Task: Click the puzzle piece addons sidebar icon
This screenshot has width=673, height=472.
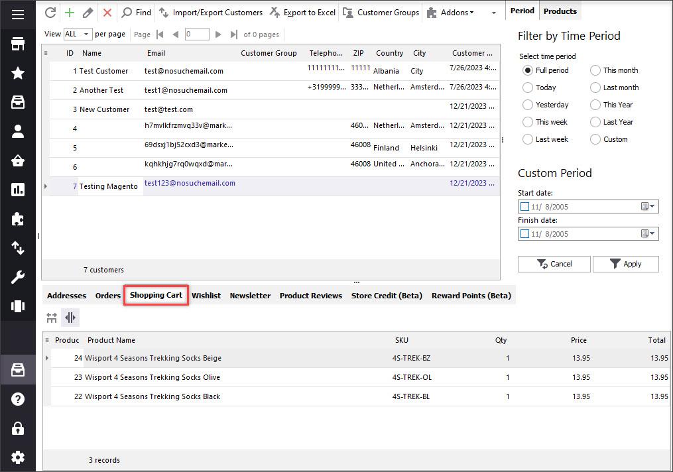Action: [18, 219]
